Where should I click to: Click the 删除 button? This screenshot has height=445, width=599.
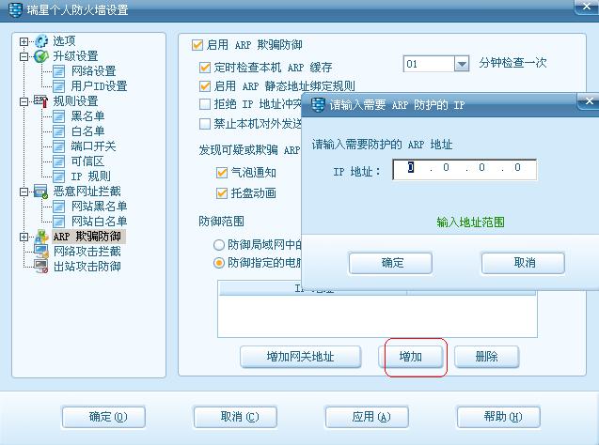[x=487, y=357]
